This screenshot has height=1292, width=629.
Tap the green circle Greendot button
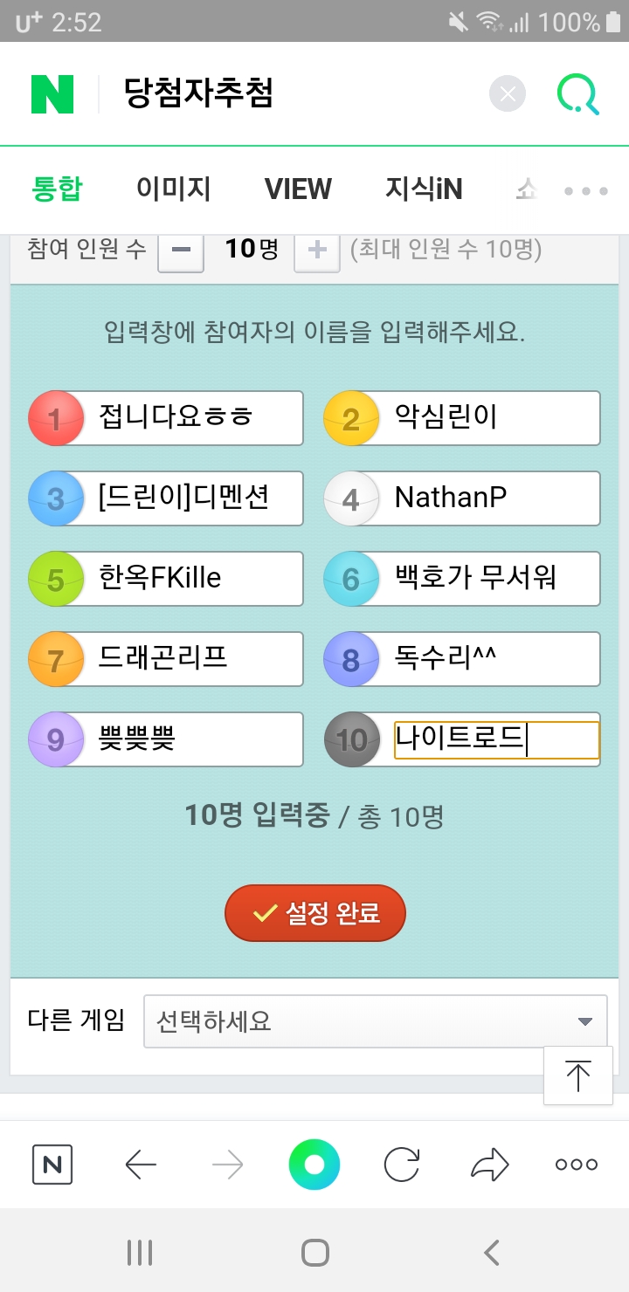pos(314,1165)
